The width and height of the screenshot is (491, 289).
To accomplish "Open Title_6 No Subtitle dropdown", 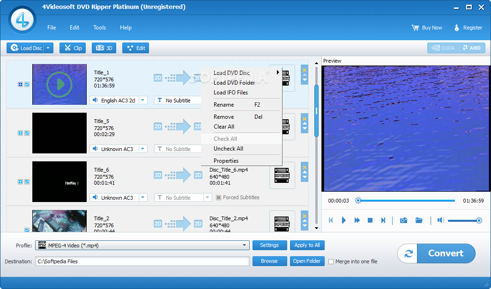I will [207, 198].
